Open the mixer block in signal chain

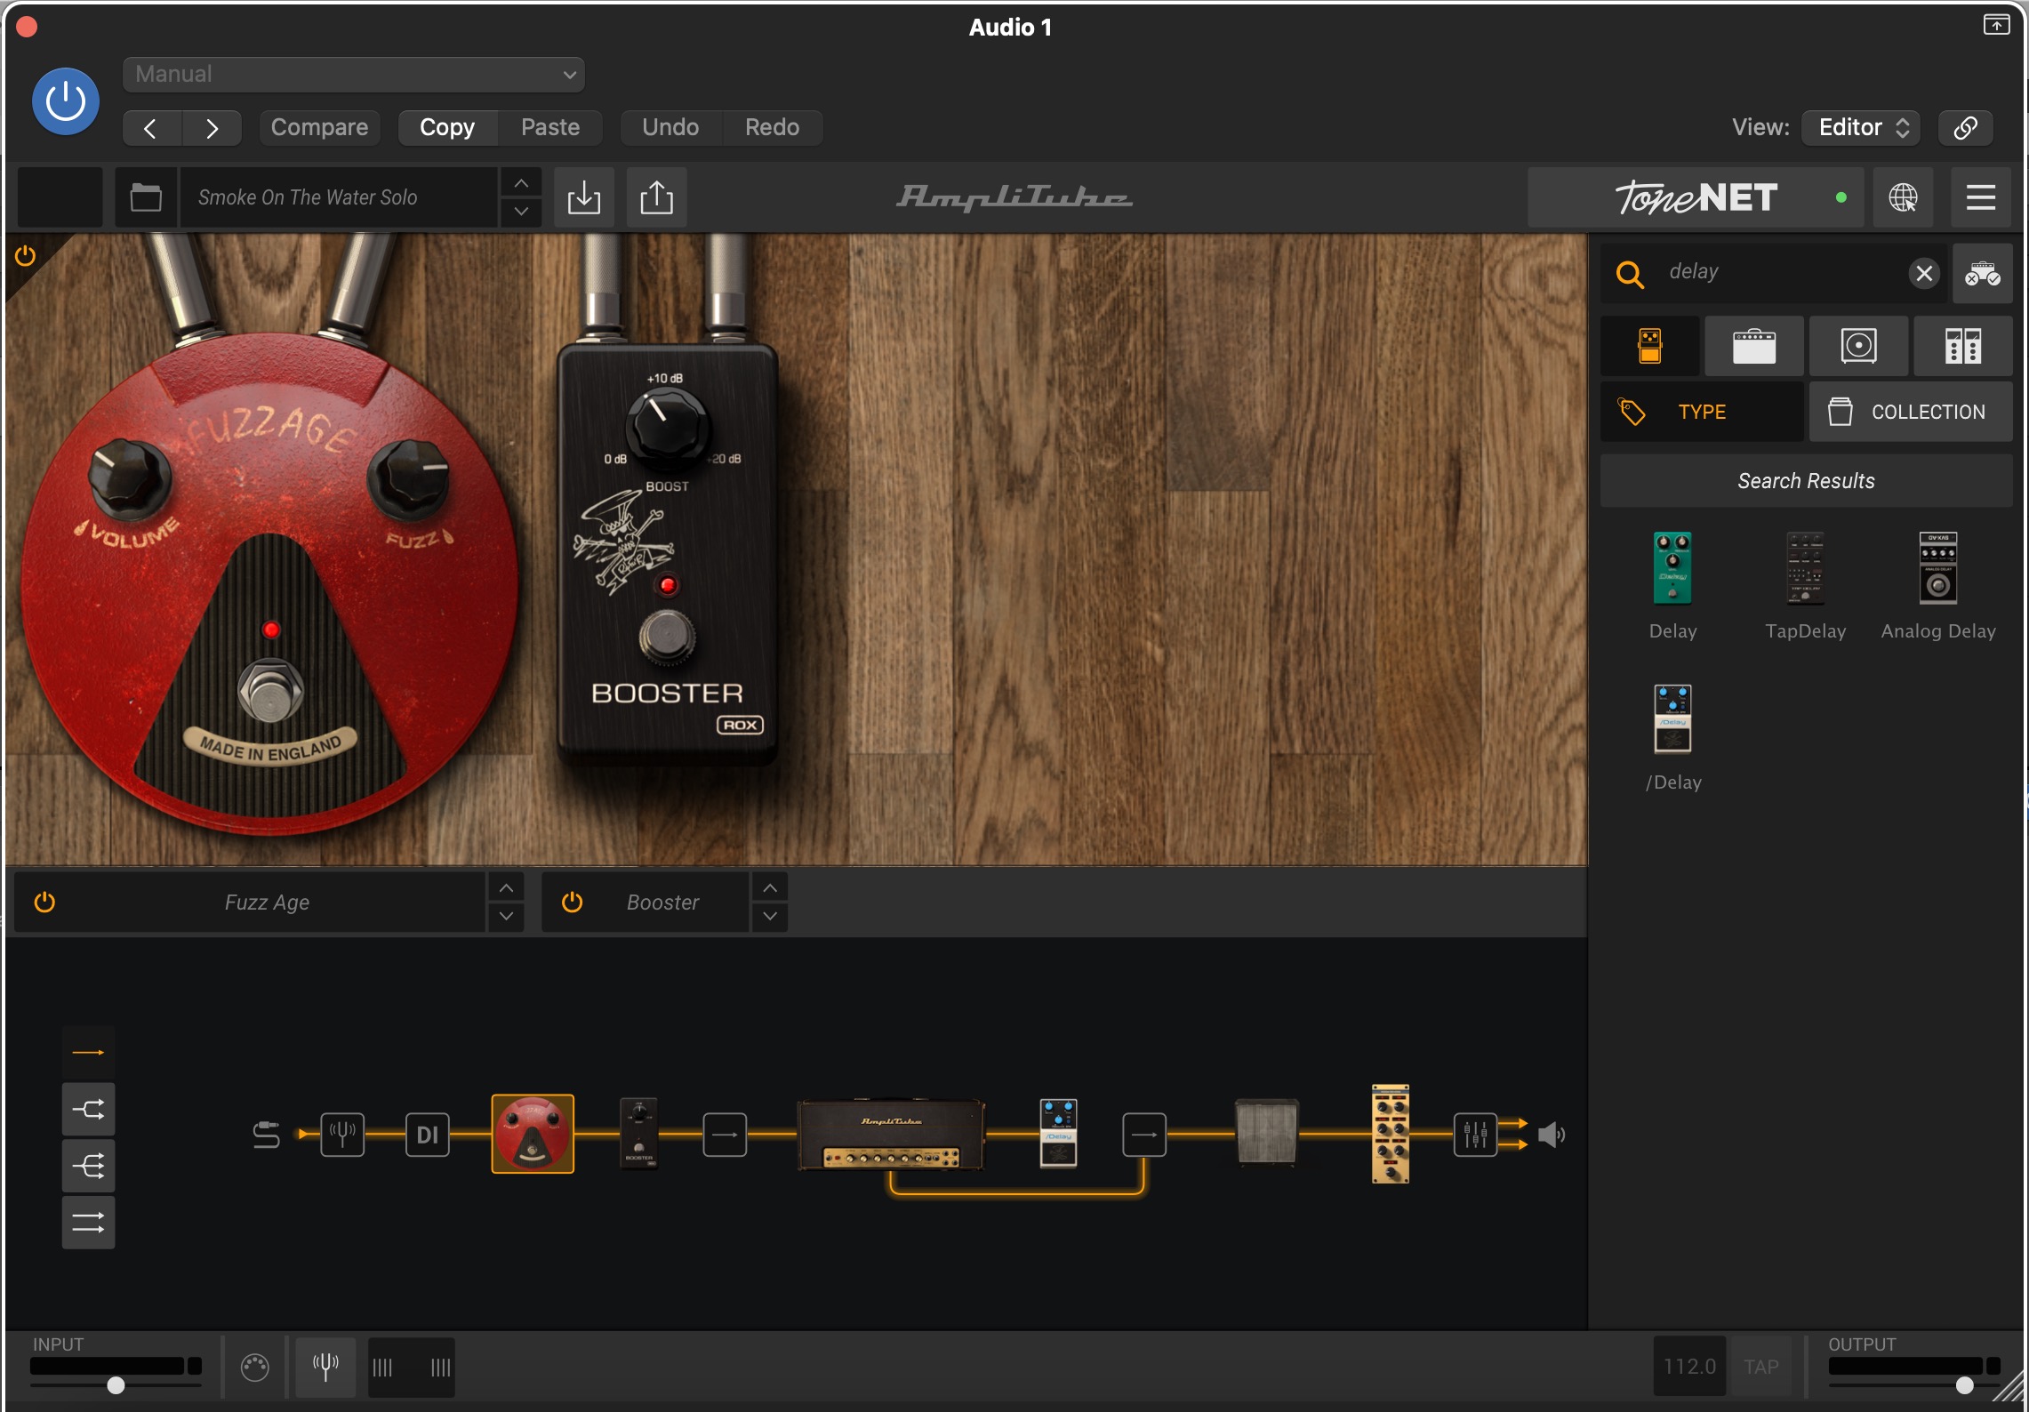click(x=1475, y=1135)
